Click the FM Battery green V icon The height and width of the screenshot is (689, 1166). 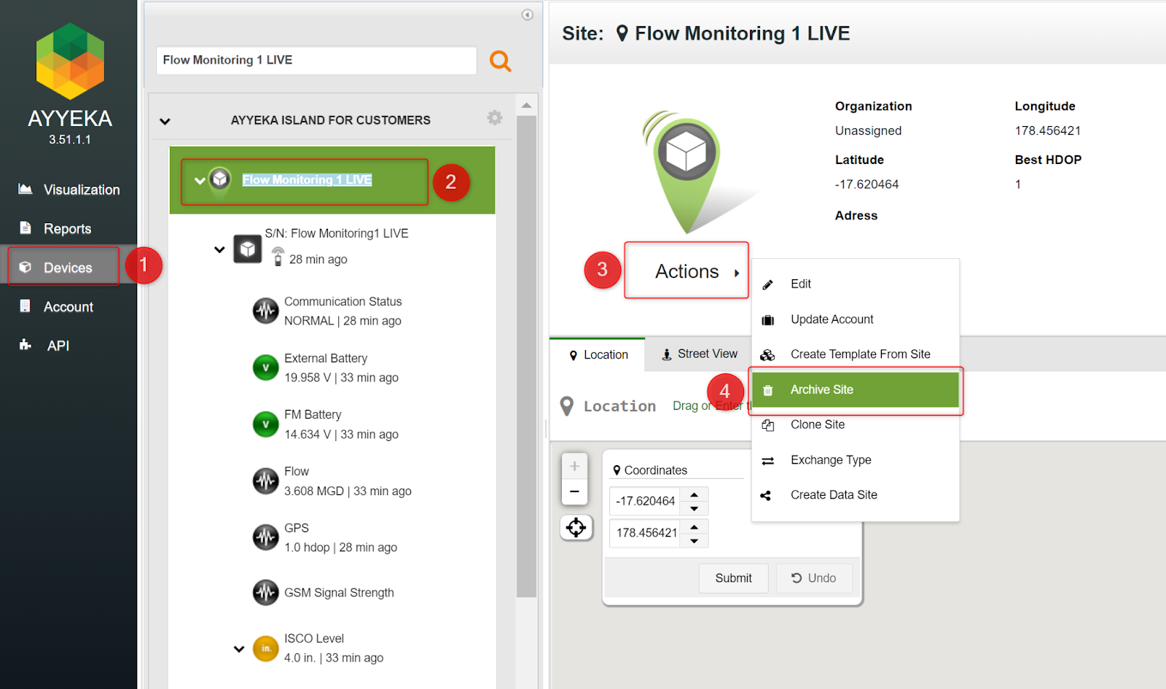[x=265, y=424]
